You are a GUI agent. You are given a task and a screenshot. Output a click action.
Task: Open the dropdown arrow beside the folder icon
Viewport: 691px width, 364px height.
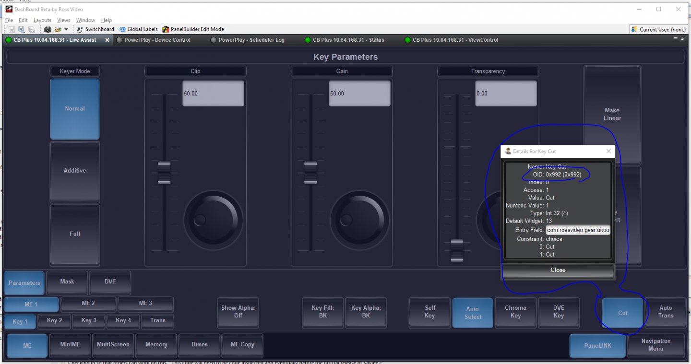click(66, 29)
